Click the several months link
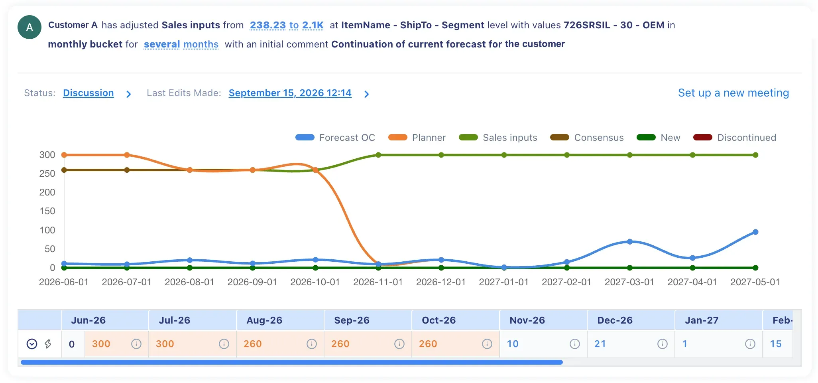Screen dimensions: 818x383 [x=181, y=44]
